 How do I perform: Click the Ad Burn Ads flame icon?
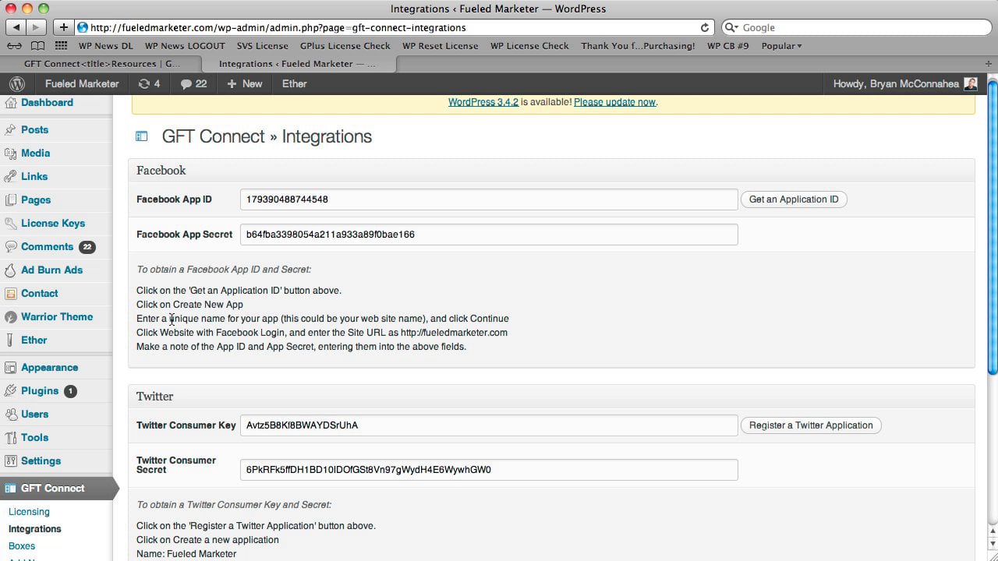pos(10,270)
